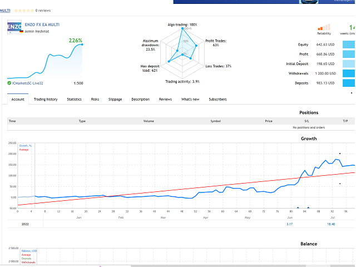Open the ENZO FX EA MULTI signal link
The width and height of the screenshot is (356, 267).
[42, 24]
